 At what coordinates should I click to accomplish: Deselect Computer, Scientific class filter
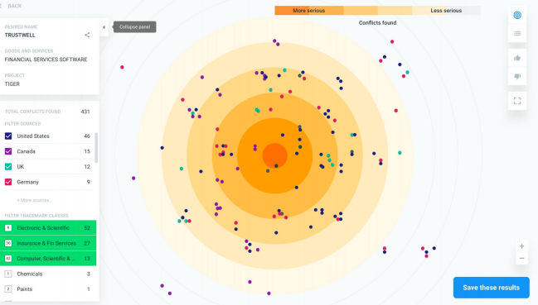point(48,259)
